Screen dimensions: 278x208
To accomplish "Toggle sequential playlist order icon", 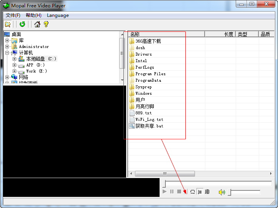I will click(200, 192).
